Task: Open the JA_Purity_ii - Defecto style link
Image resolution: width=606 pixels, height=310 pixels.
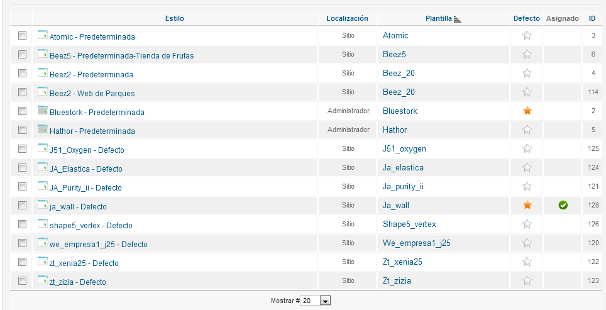Action: [85, 188]
